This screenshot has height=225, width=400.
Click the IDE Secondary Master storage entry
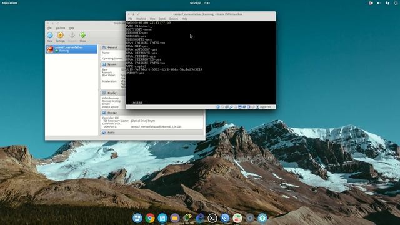click(129, 121)
